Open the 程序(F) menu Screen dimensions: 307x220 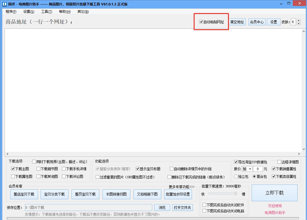(11, 12)
